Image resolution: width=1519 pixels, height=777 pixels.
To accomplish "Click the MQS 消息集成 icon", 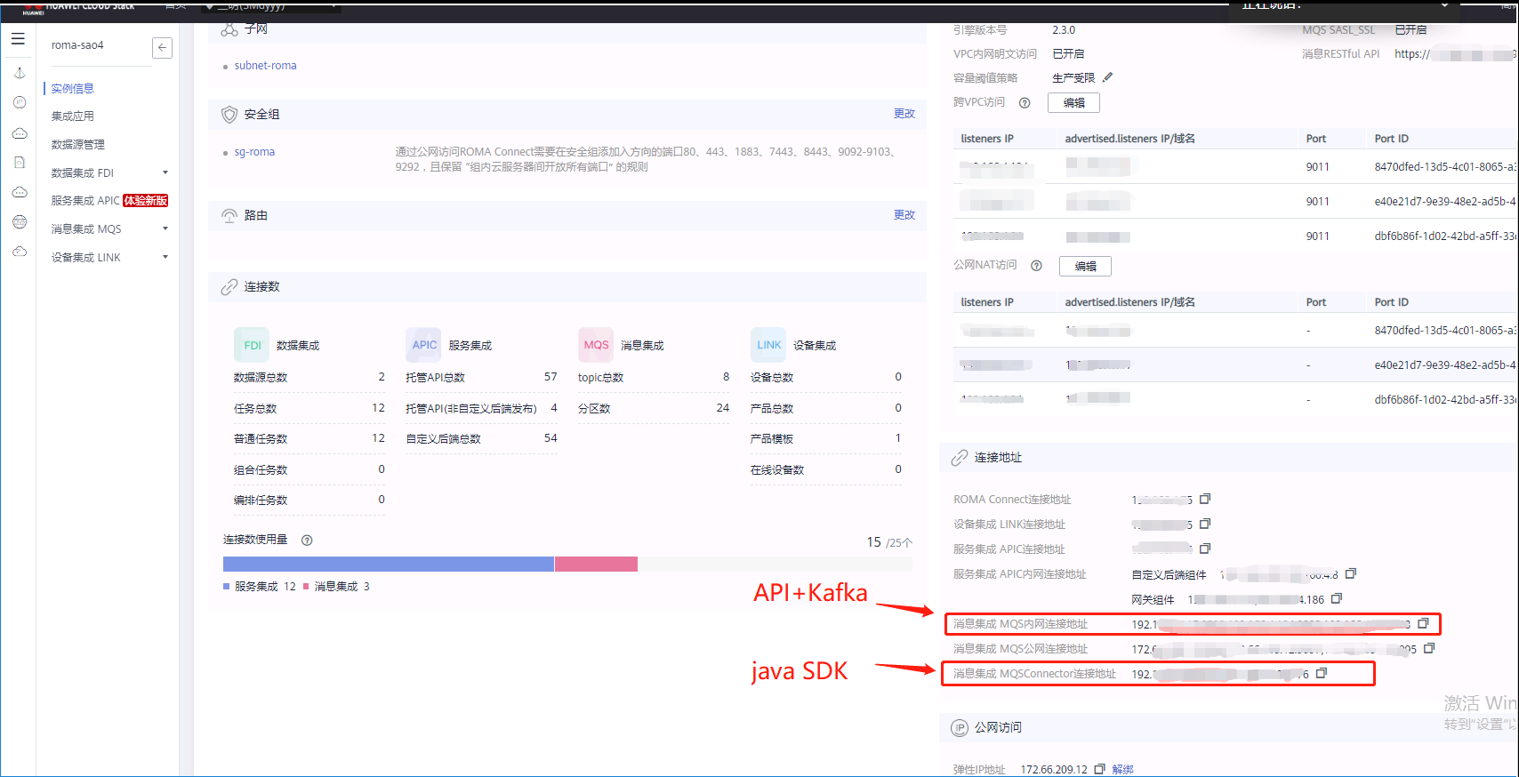I will pos(596,345).
